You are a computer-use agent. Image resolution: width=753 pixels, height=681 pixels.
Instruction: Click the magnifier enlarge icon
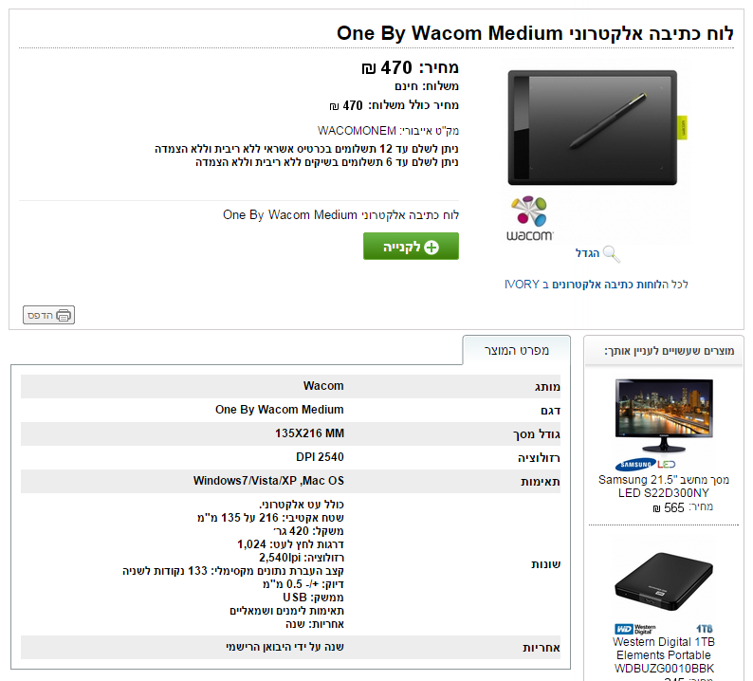612,253
